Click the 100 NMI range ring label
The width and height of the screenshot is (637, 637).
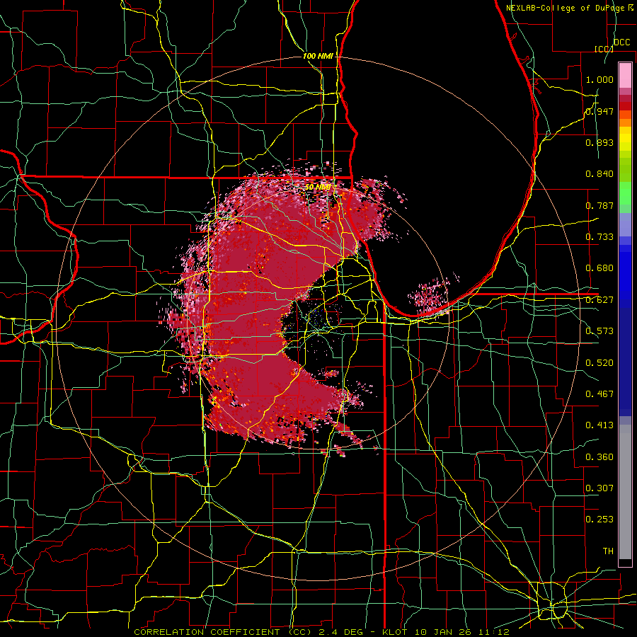pos(318,56)
